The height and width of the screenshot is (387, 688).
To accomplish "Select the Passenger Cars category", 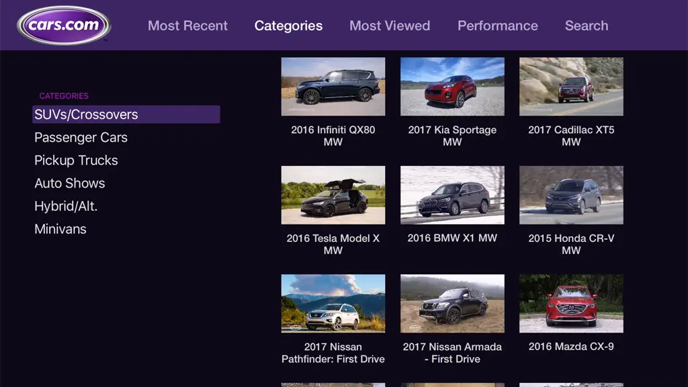I will (x=81, y=137).
